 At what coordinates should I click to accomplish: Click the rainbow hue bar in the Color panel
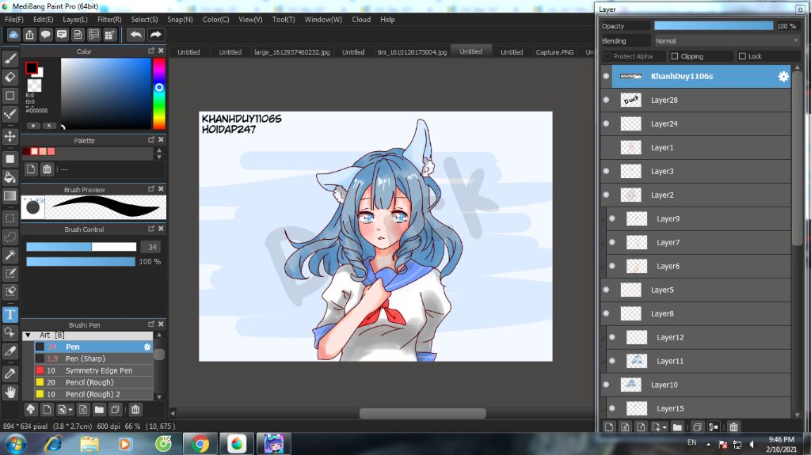[x=158, y=93]
